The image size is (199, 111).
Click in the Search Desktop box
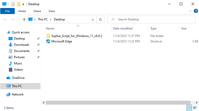coord(152,19)
